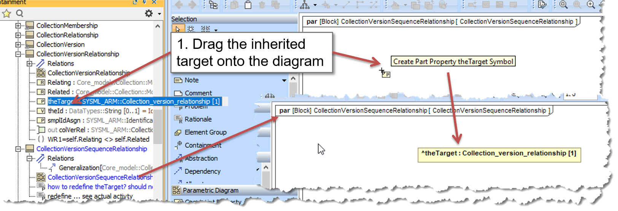The width and height of the screenshot is (618, 211).
Task: Select Dependency in the palette
Action: [x=202, y=171]
